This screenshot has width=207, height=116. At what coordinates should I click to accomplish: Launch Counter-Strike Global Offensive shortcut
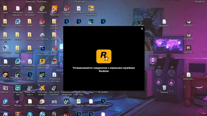click(91, 11)
